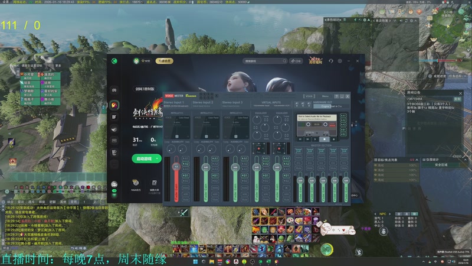
Task: Open hardware out A3 device dropdown
Action: click(309, 105)
